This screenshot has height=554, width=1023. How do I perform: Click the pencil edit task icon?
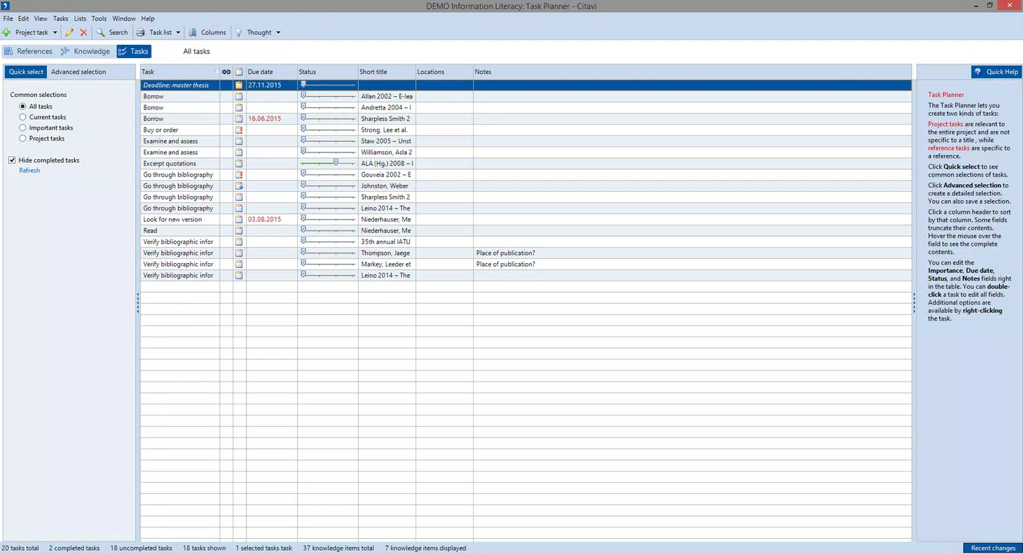point(69,33)
